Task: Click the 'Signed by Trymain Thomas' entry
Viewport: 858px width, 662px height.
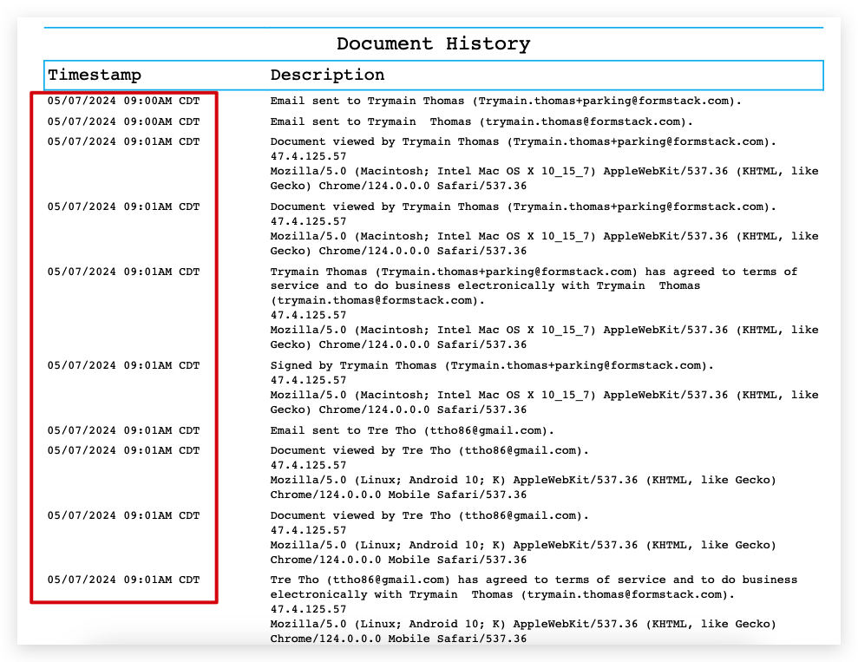Action: (492, 366)
